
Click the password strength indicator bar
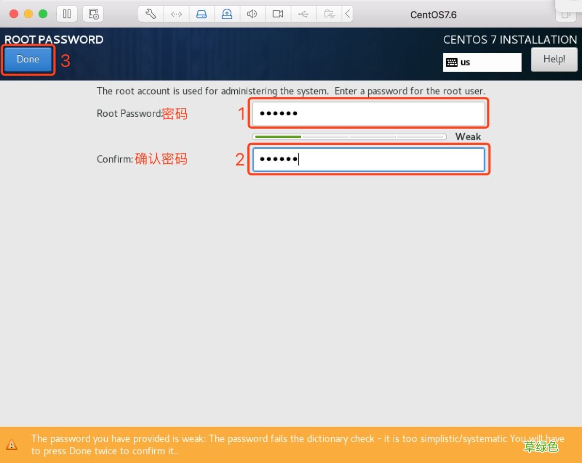tap(349, 137)
